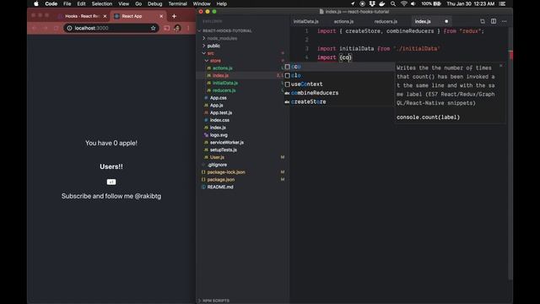The image size is (540, 304).
Task: Split the editor with split icon
Action: (x=494, y=21)
